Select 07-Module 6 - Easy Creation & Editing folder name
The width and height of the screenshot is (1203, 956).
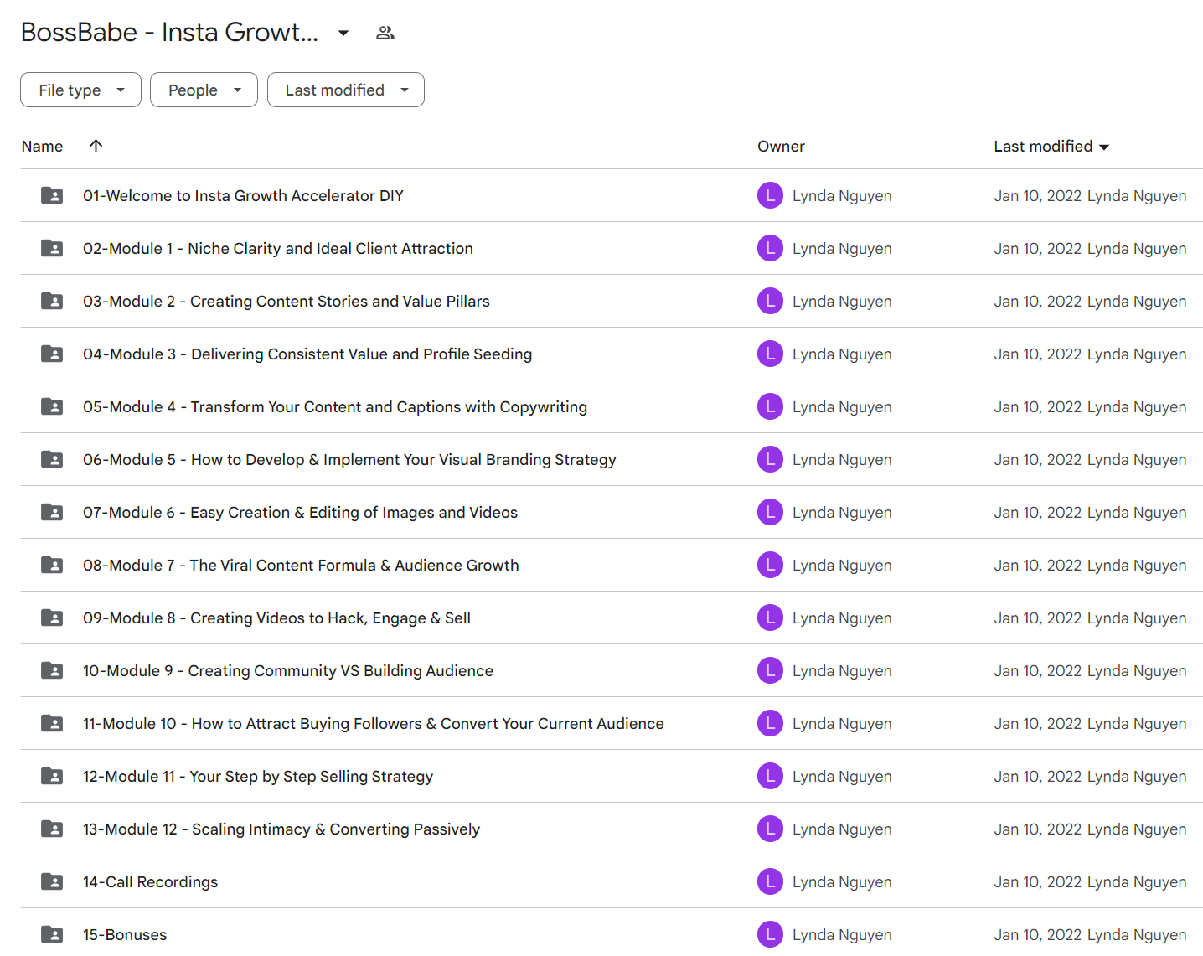[300, 512]
